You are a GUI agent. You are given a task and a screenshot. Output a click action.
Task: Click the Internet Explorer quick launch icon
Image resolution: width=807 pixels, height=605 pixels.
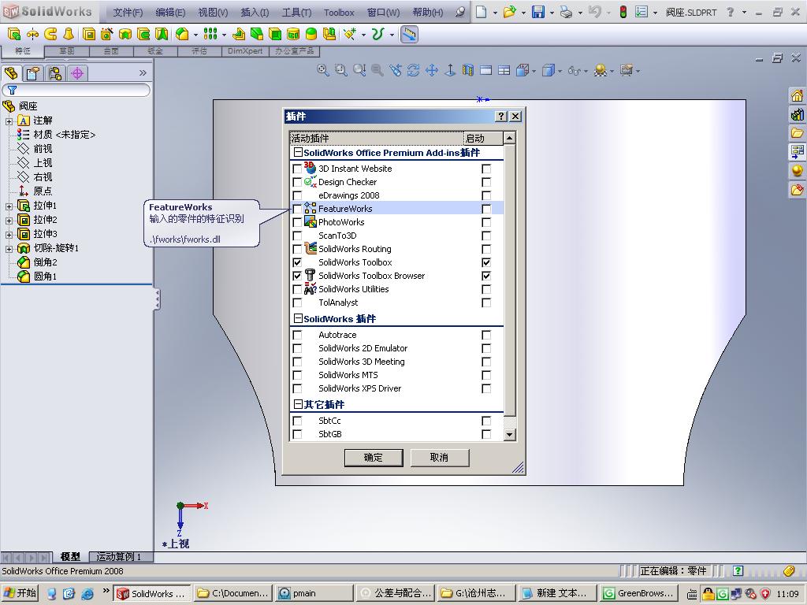coord(87,593)
